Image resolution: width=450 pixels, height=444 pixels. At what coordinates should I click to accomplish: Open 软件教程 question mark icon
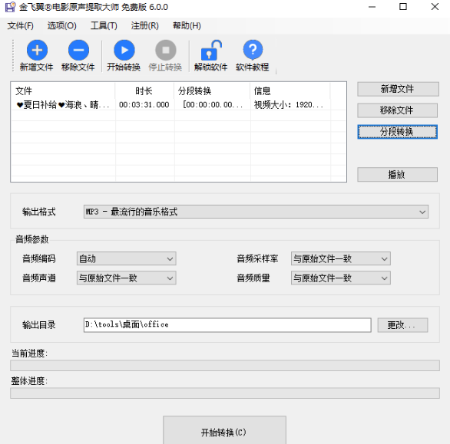[253, 50]
